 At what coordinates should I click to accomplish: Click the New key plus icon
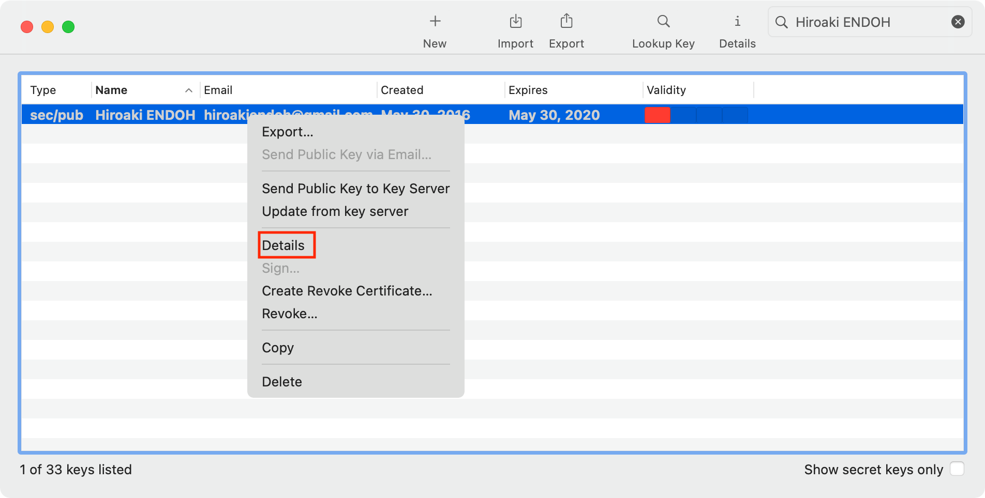tap(435, 22)
